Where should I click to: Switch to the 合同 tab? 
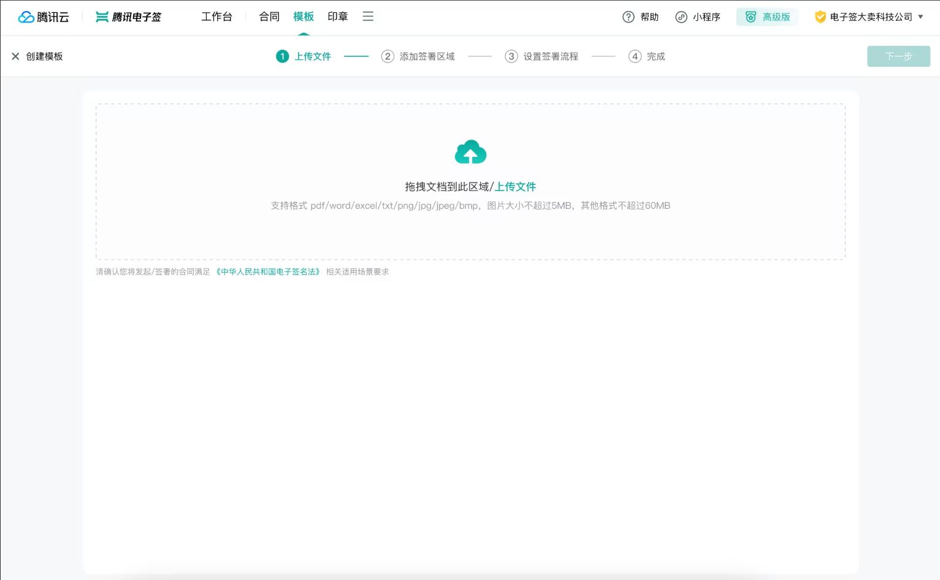pos(269,17)
